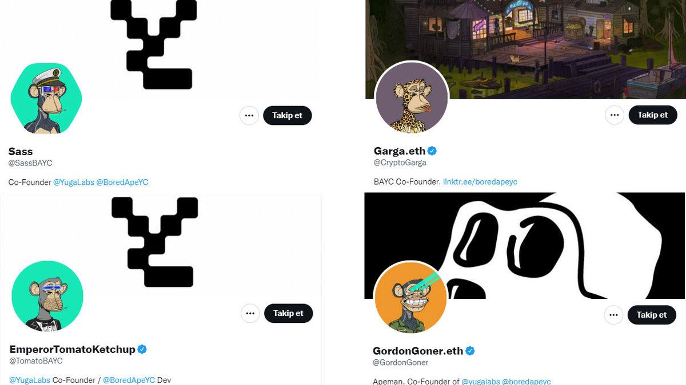Open more options menu for GordonGoner.eth

point(613,315)
